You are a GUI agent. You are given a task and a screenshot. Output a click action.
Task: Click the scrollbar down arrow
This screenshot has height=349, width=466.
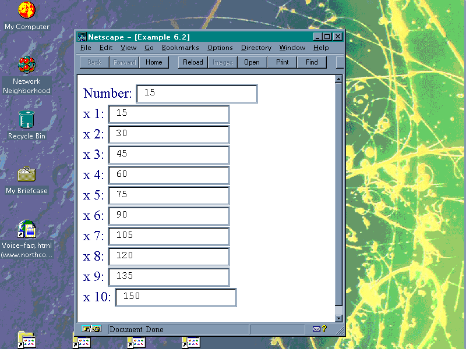click(339, 318)
